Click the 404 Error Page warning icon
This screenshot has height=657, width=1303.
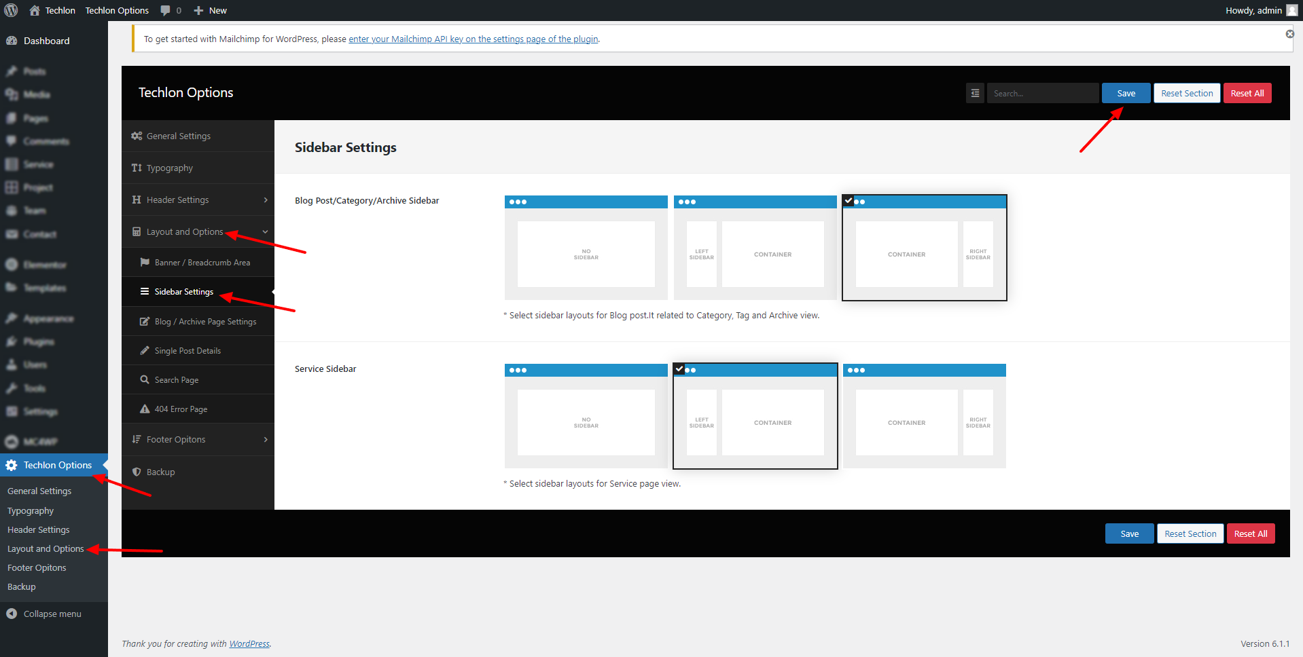click(x=145, y=409)
